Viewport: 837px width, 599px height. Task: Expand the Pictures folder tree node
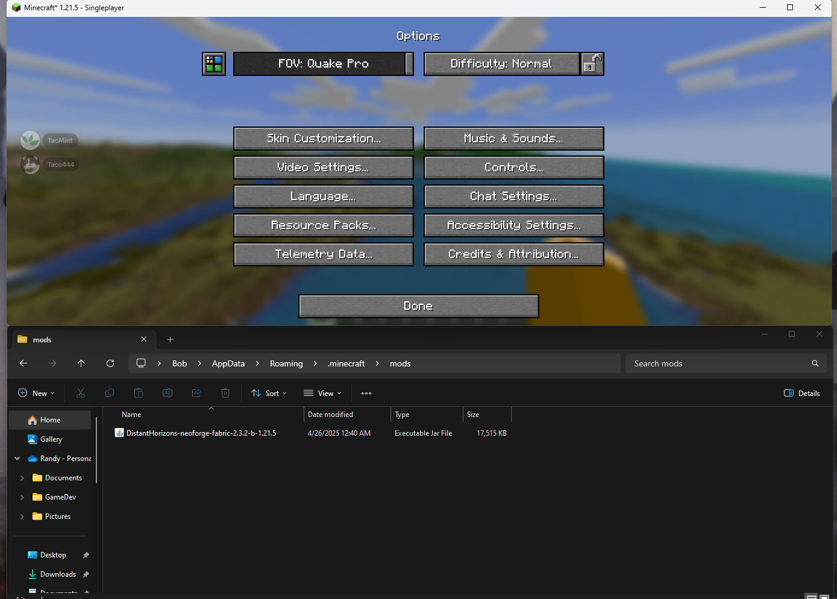[x=22, y=516]
